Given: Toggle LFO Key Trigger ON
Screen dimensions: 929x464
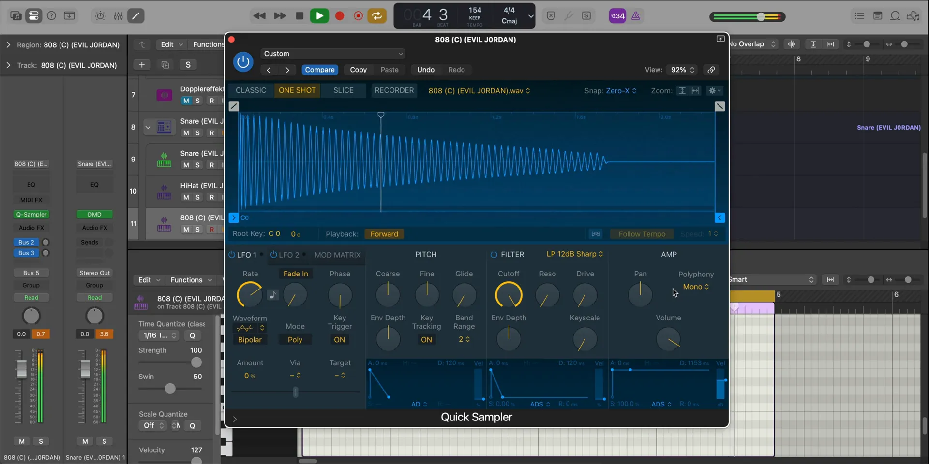Looking at the screenshot, I should point(340,340).
